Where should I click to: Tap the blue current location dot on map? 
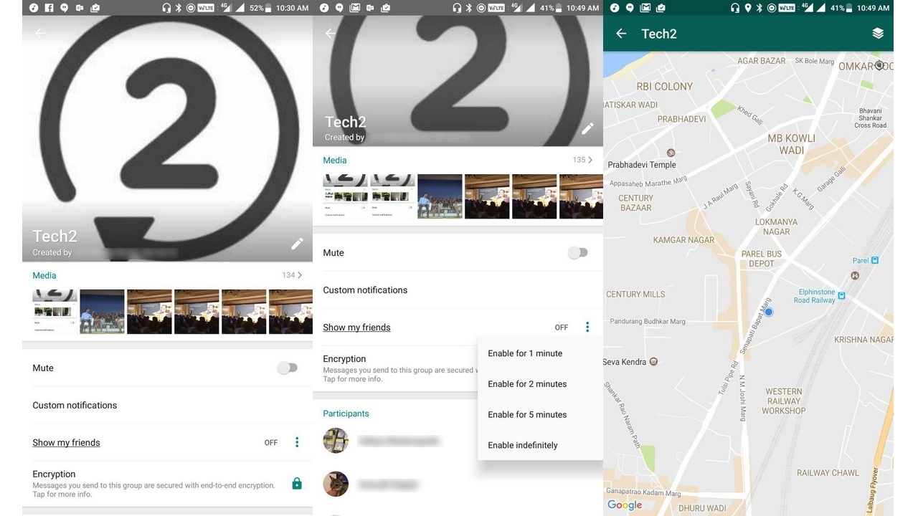[769, 312]
